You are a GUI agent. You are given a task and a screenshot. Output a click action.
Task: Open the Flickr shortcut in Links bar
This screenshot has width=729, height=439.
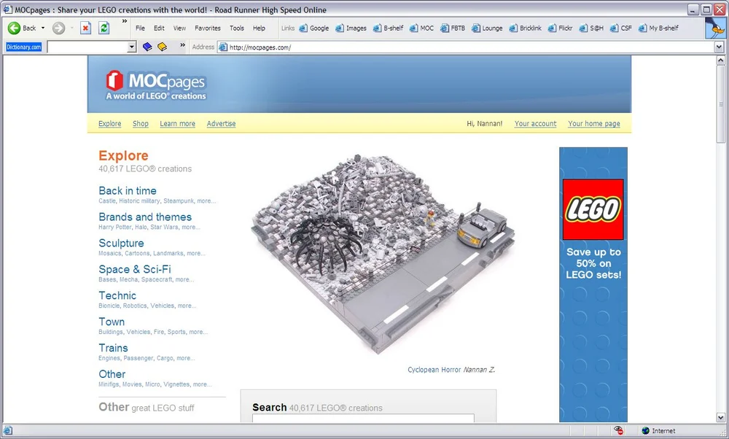pyautogui.click(x=560, y=28)
